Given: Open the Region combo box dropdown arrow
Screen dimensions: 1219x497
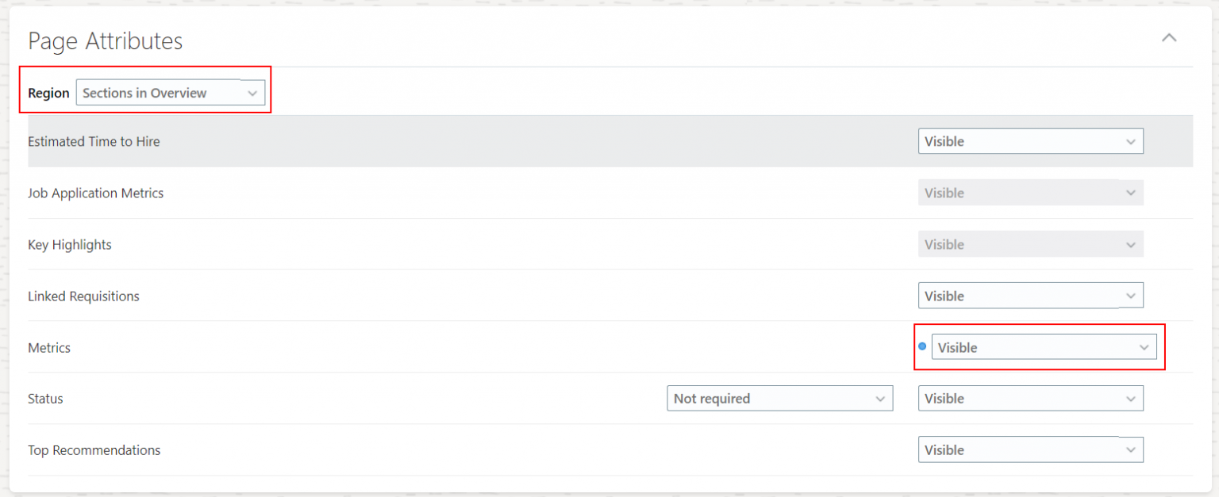Looking at the screenshot, I should 252,93.
